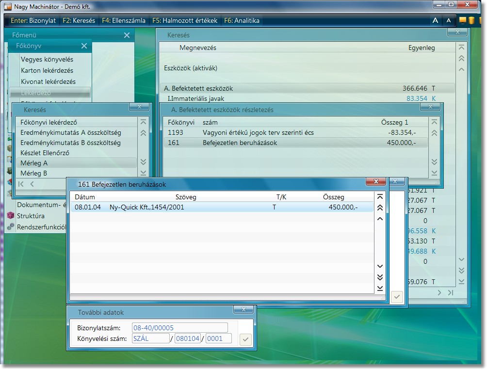Click the small A font size icon
This screenshot has width=487, height=370.
click(x=449, y=20)
